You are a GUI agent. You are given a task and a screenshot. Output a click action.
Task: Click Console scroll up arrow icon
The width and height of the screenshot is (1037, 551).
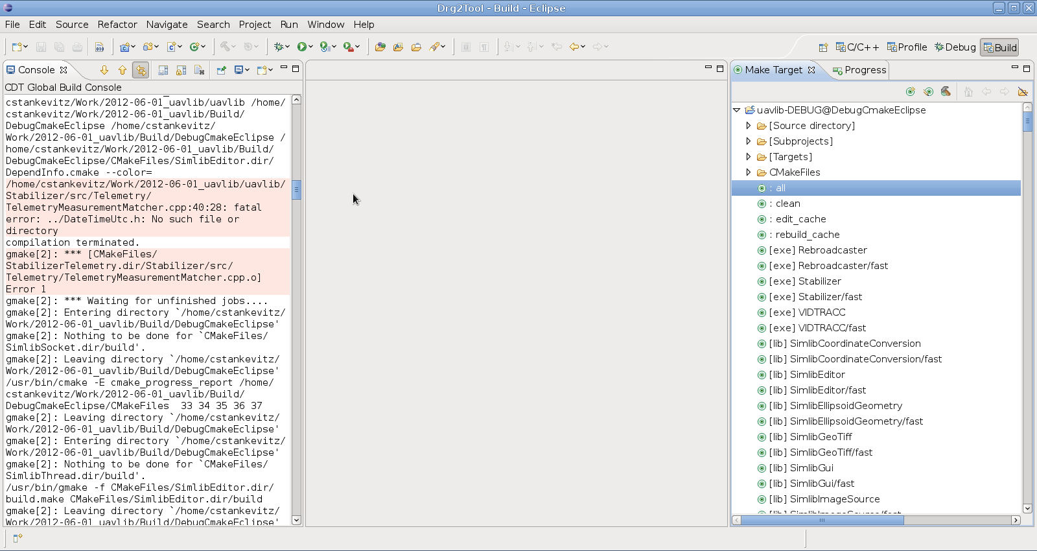tap(122, 70)
